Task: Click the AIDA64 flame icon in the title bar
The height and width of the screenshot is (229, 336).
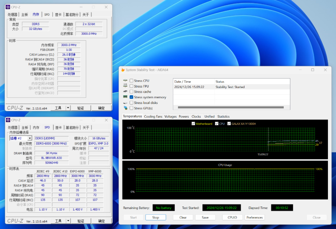Action: 123,70
